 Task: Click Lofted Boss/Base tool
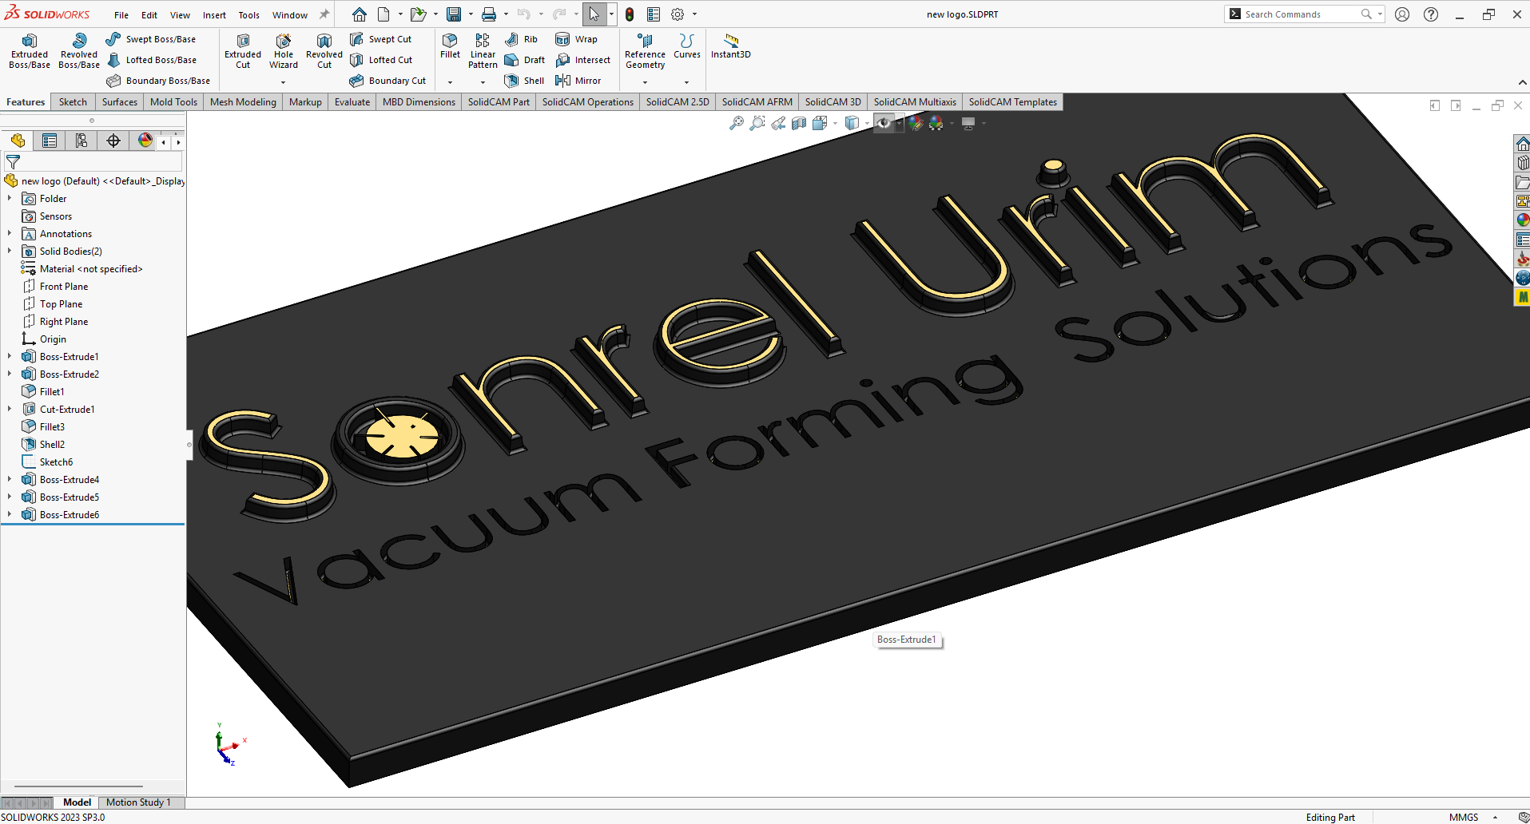pos(151,60)
